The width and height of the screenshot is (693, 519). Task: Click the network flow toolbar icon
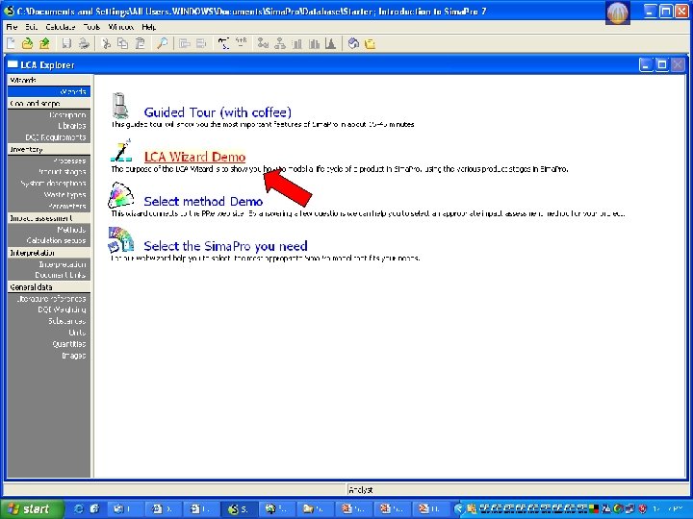tap(263, 43)
